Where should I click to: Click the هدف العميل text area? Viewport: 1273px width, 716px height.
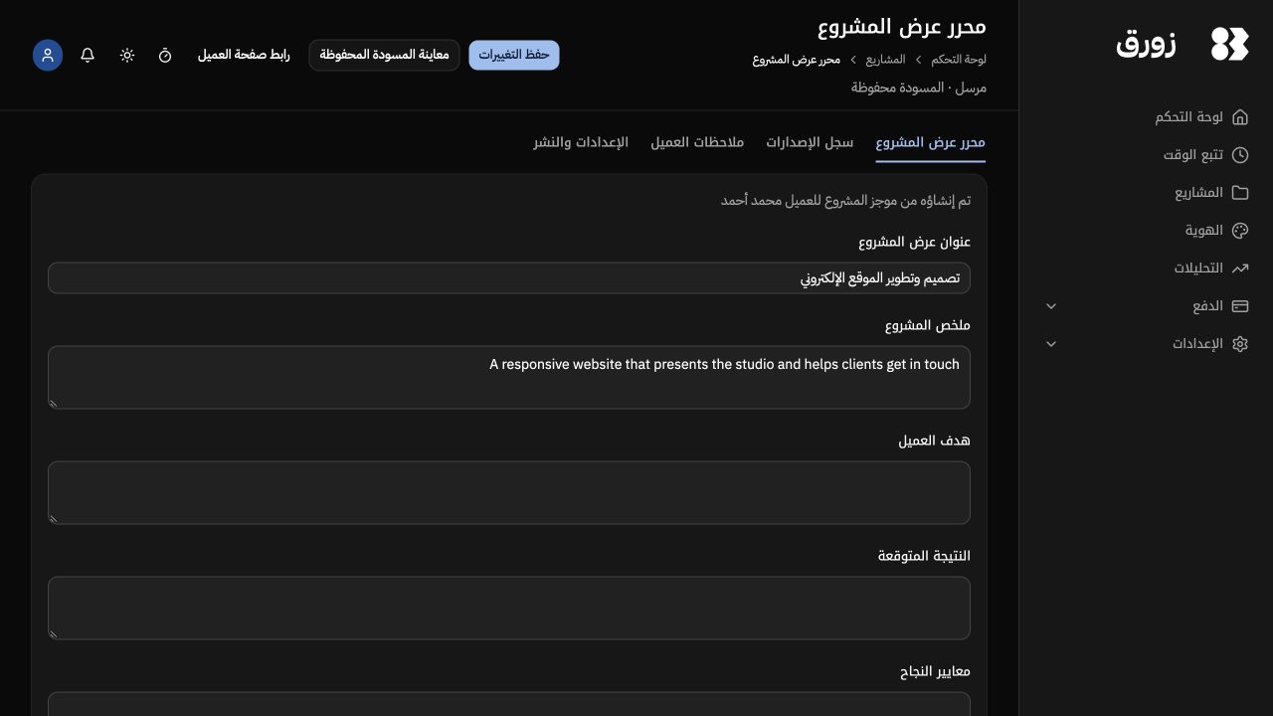pos(509,493)
